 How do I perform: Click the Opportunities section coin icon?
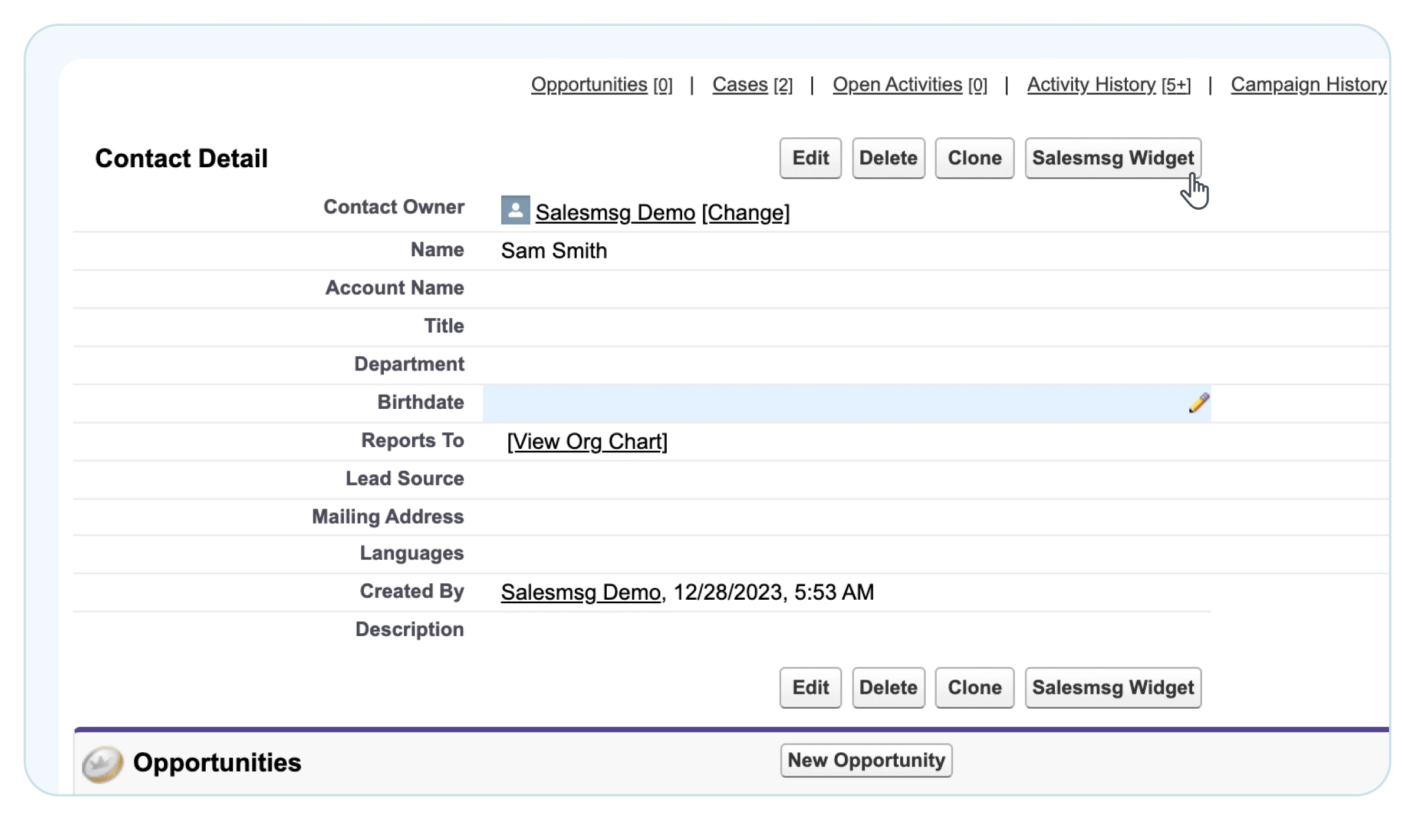point(103,764)
